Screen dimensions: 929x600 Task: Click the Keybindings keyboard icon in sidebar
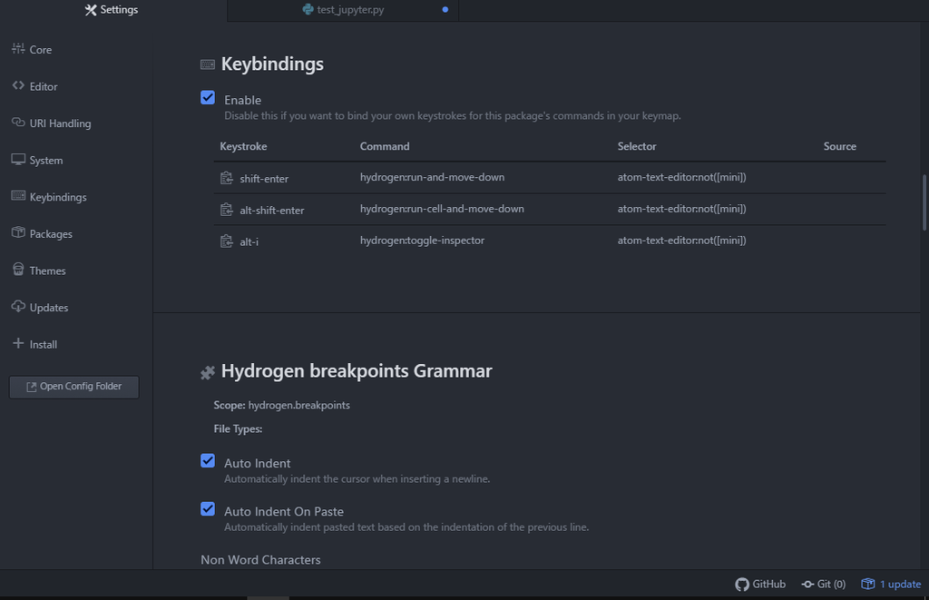point(18,196)
